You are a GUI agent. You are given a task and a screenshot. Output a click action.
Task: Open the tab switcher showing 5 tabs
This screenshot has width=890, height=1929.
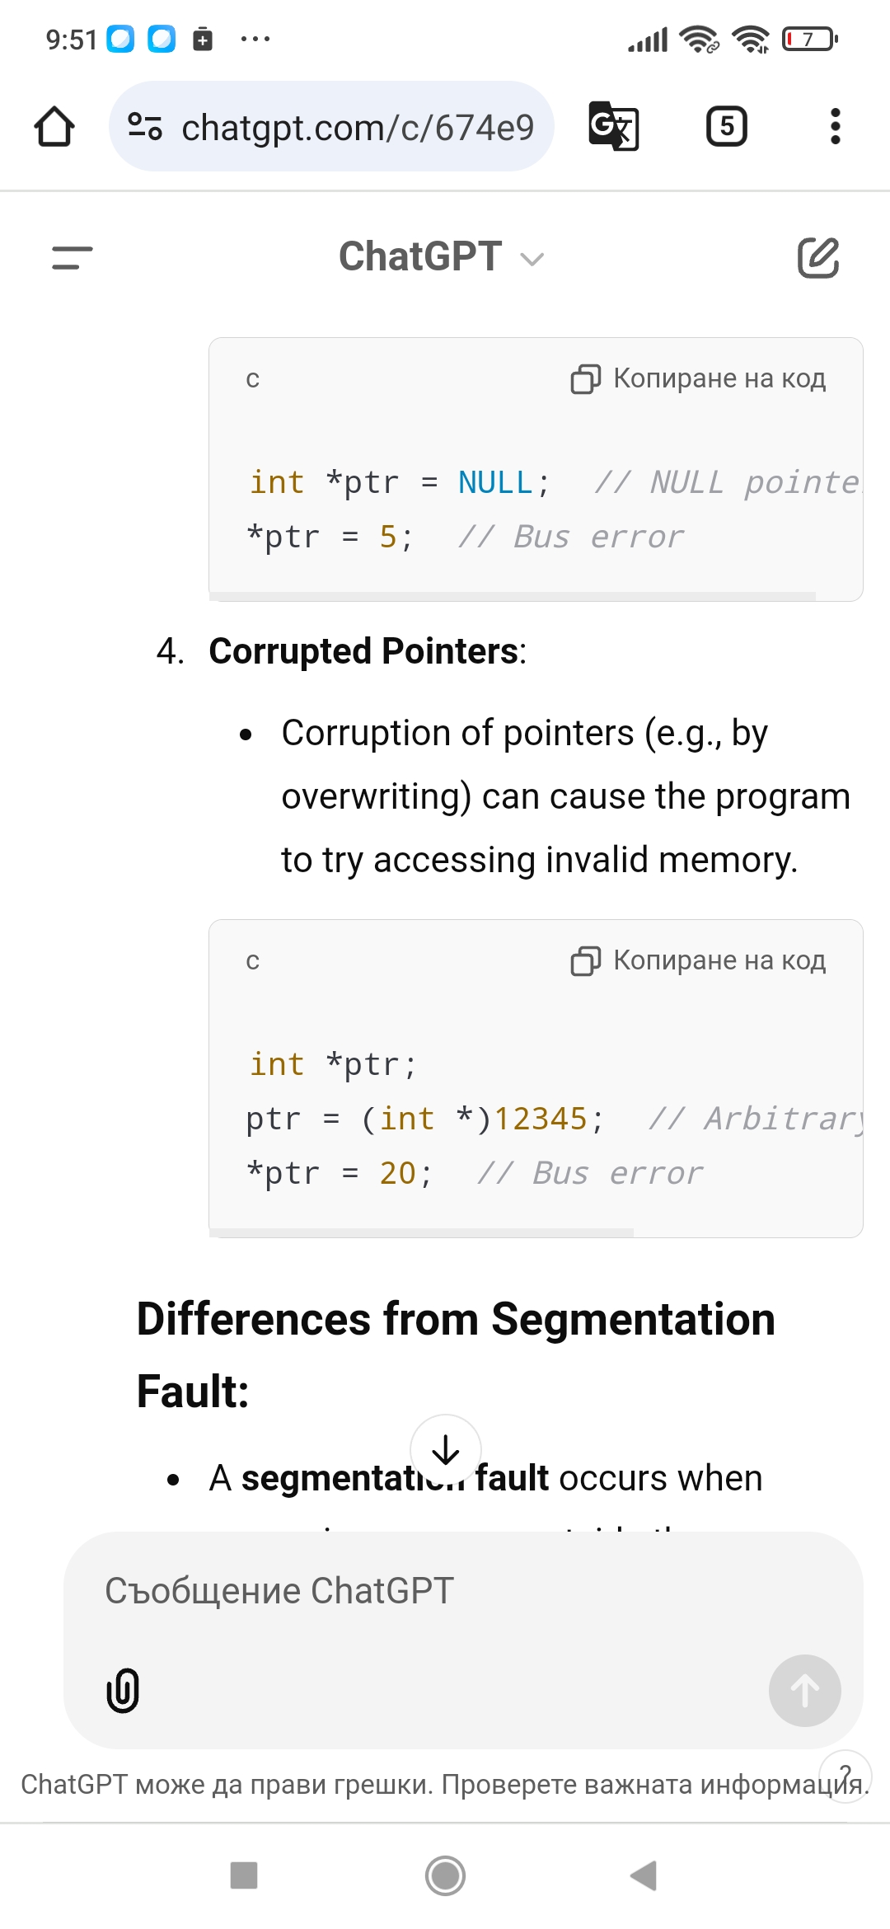tap(727, 127)
